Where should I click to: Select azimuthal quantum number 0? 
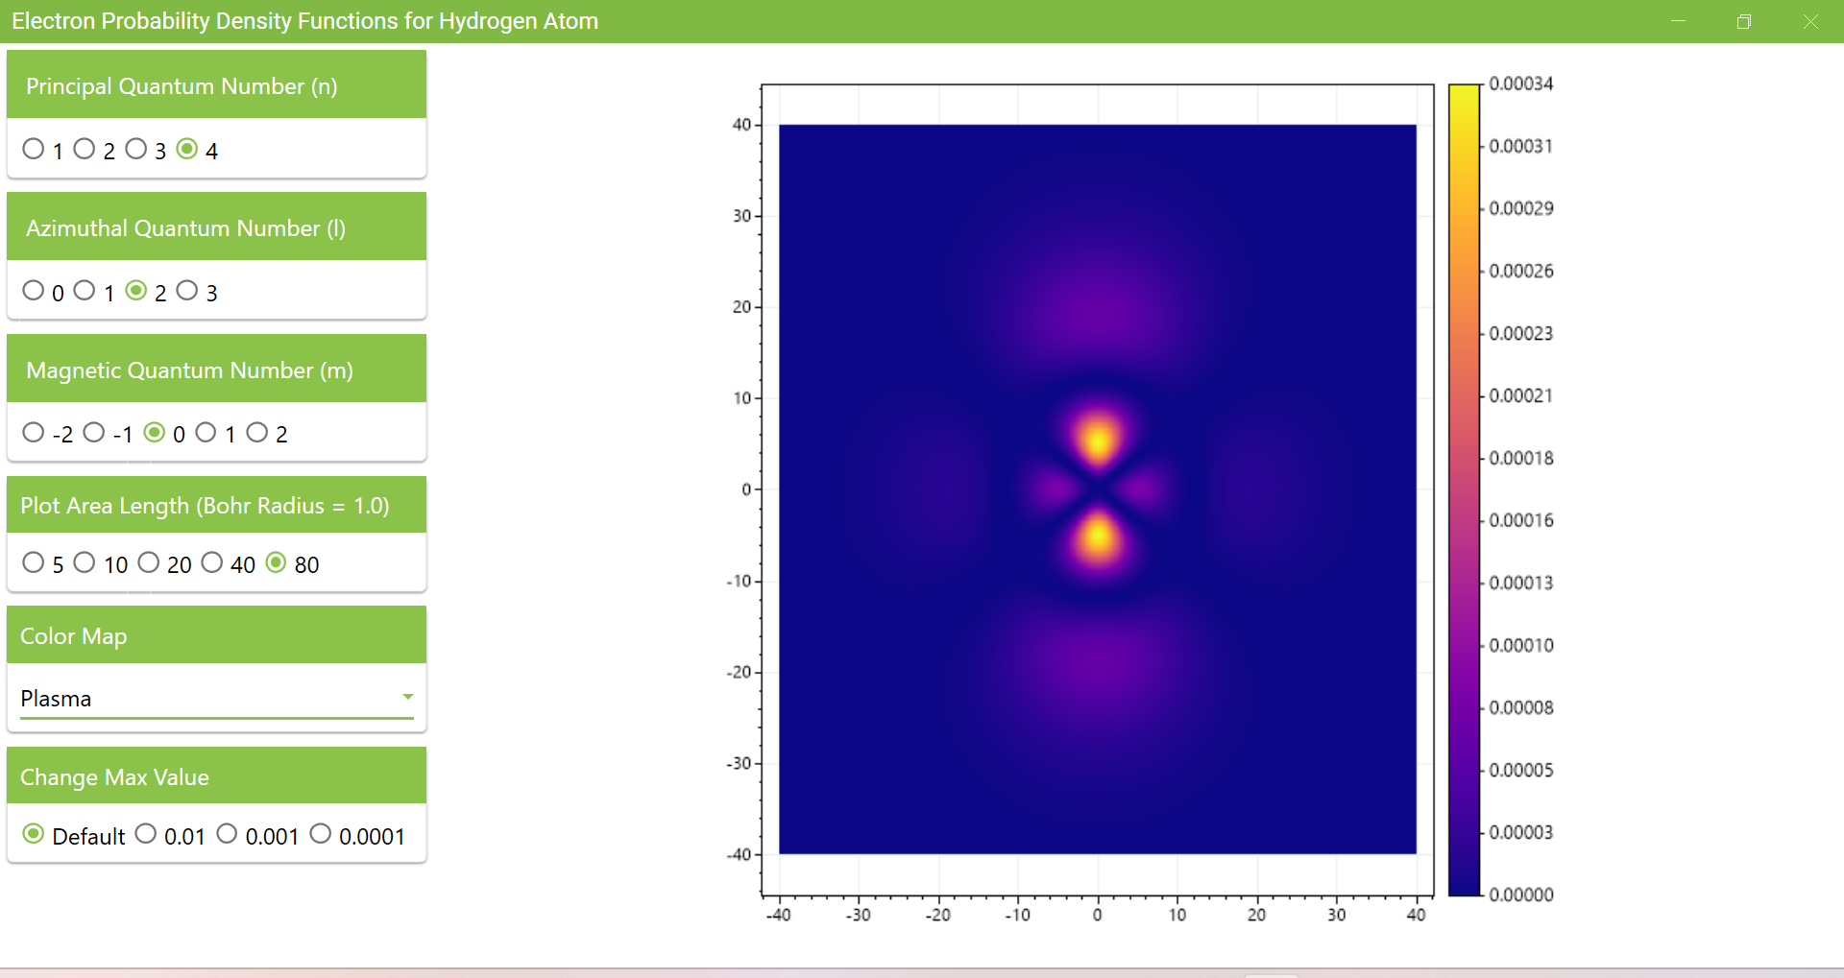pos(34,291)
